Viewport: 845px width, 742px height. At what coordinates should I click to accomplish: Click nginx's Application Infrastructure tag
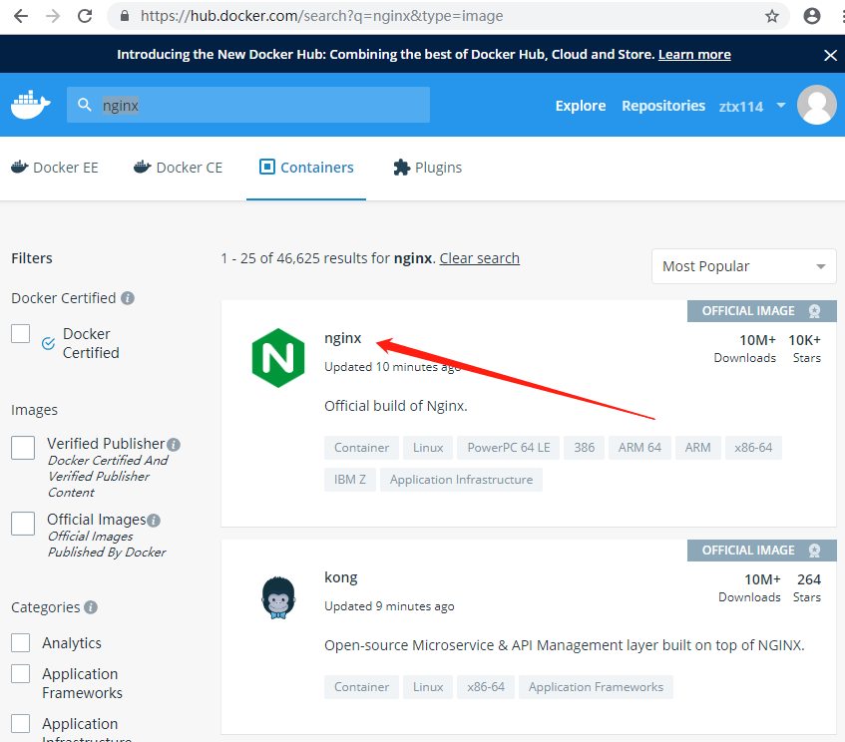click(x=461, y=480)
